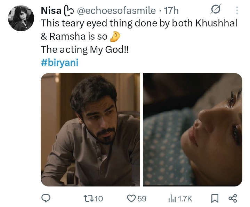Image resolution: width=250 pixels, height=207 pixels.
Task: Like the tweet with the heart icon
Action: click(x=131, y=198)
